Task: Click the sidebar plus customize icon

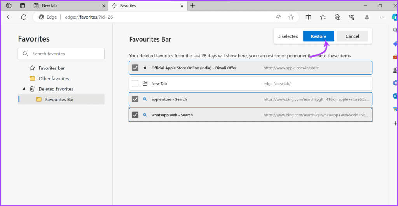Action: [x=395, y=123]
